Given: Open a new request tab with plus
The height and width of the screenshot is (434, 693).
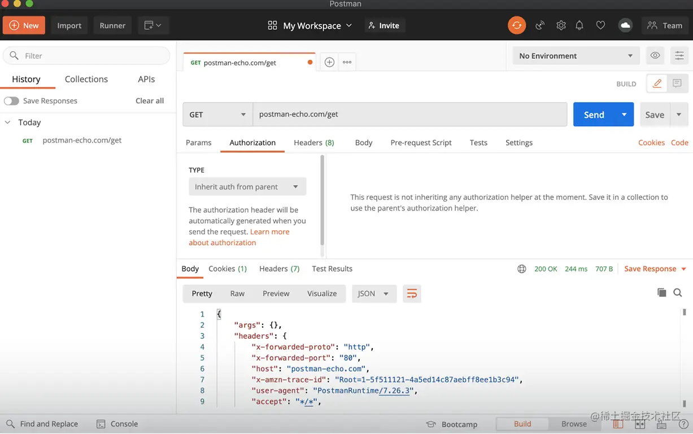Looking at the screenshot, I should pos(329,62).
